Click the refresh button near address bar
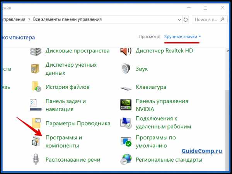 tap(186, 19)
